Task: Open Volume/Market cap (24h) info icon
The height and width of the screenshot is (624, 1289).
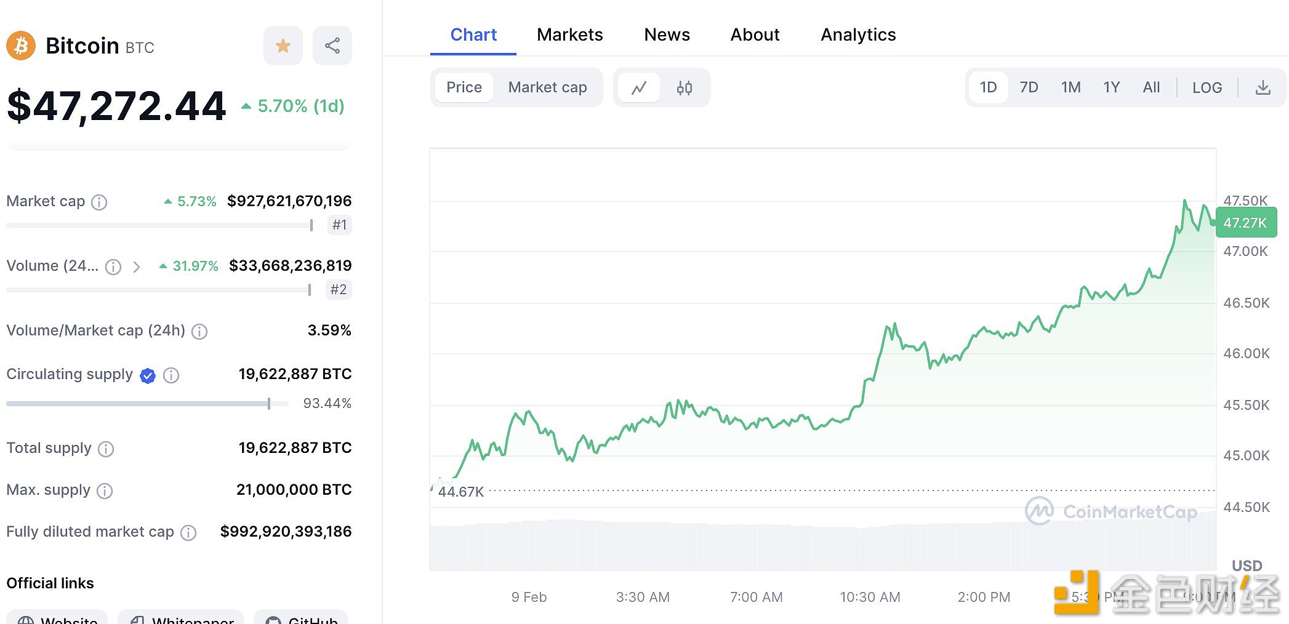Action: (x=199, y=331)
